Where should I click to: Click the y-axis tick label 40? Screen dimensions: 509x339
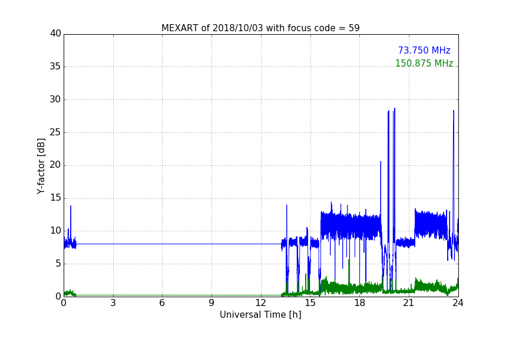coord(55,34)
